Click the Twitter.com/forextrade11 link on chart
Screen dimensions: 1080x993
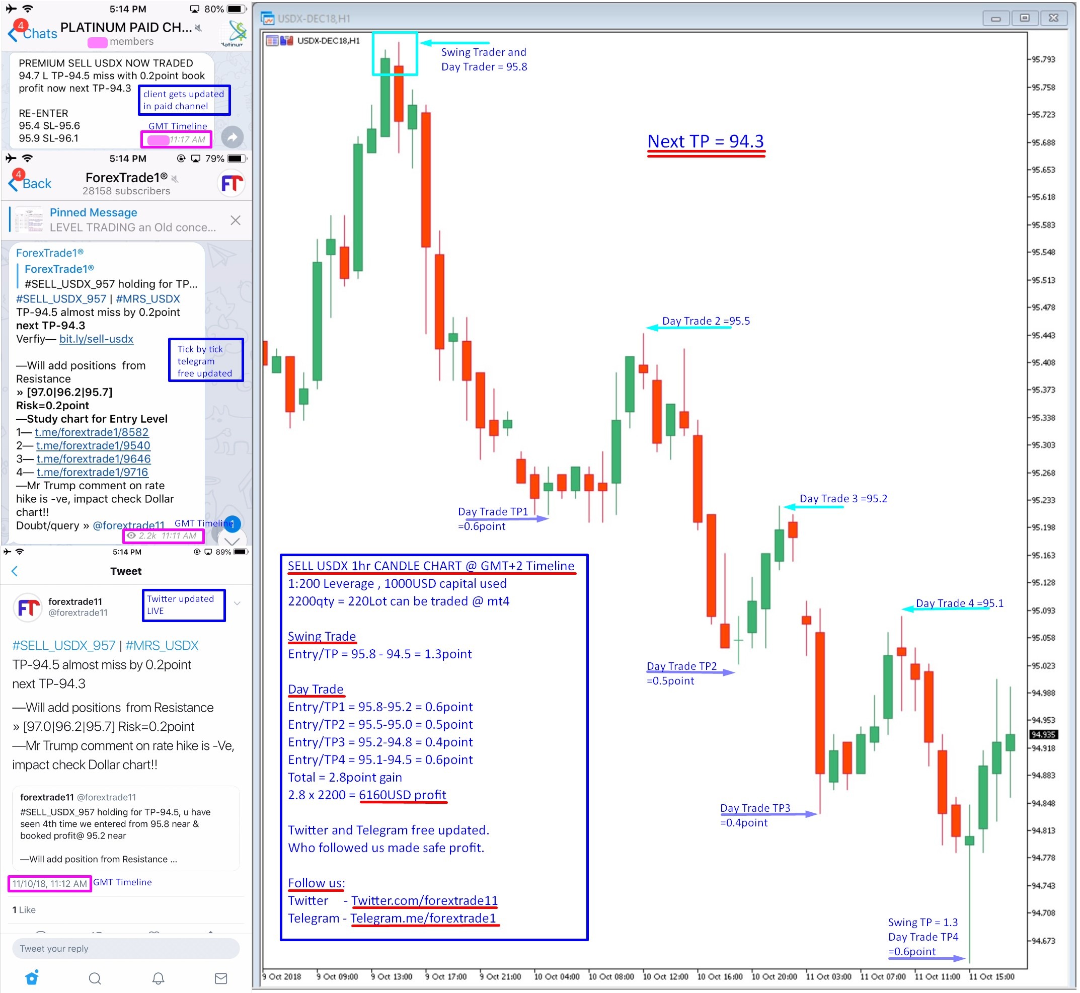(424, 900)
